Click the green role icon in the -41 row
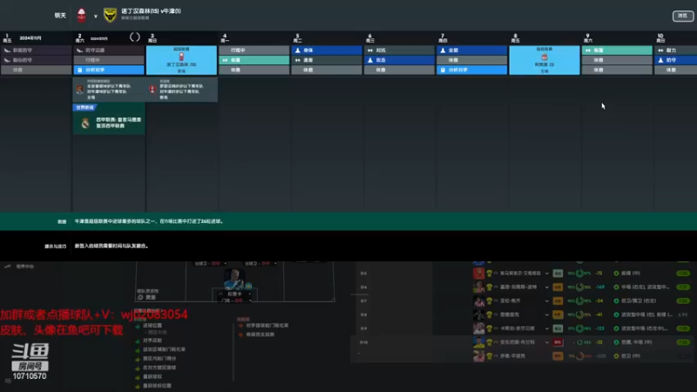Image resolution: width=697 pixels, height=392 pixels. tap(616, 314)
